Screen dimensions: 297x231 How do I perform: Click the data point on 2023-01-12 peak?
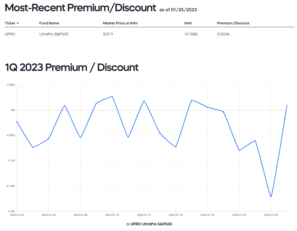click(144, 101)
